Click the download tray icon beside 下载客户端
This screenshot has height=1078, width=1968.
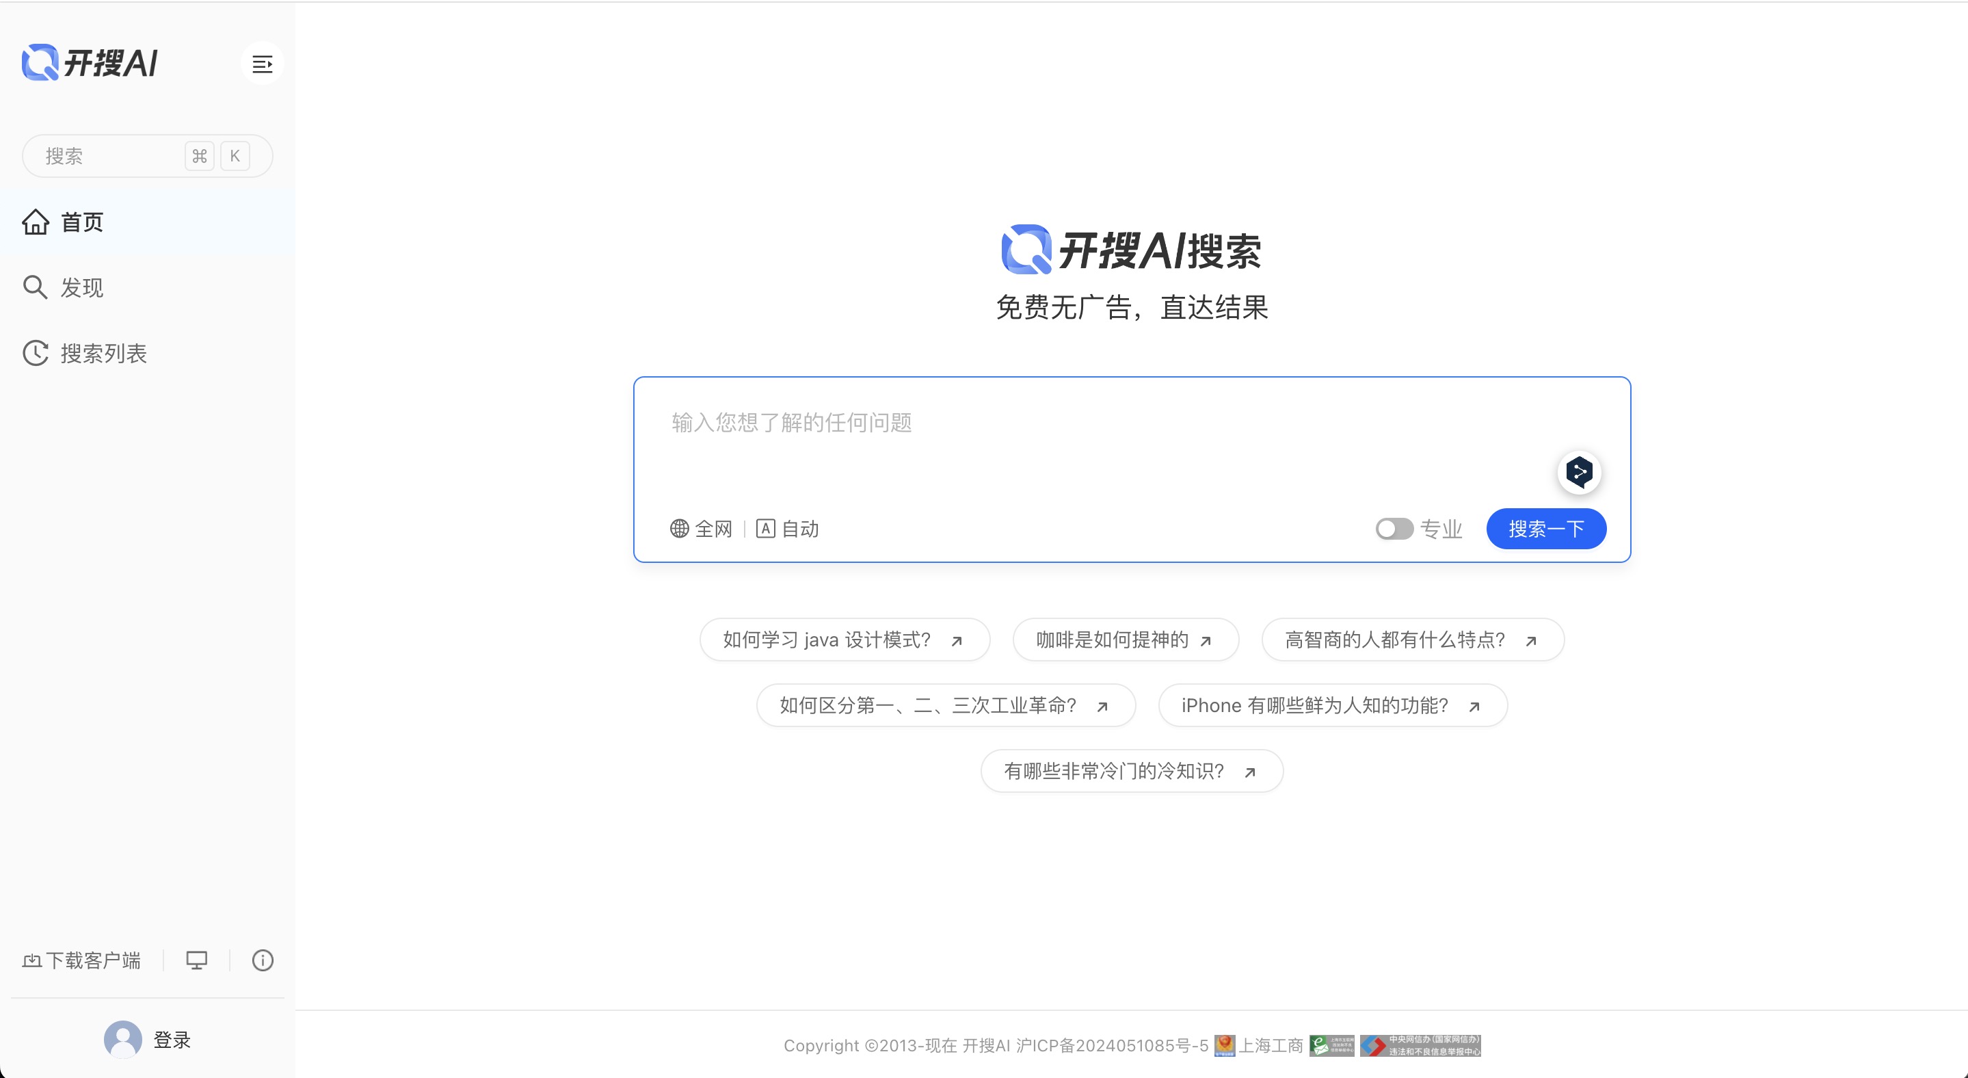31,961
